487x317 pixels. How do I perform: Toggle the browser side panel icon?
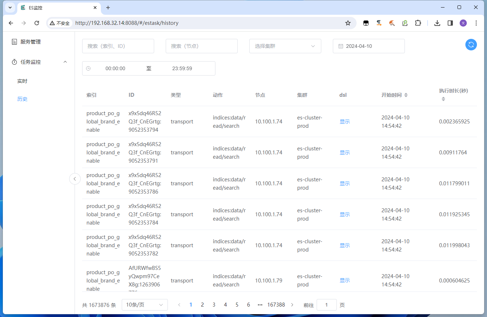click(x=450, y=23)
